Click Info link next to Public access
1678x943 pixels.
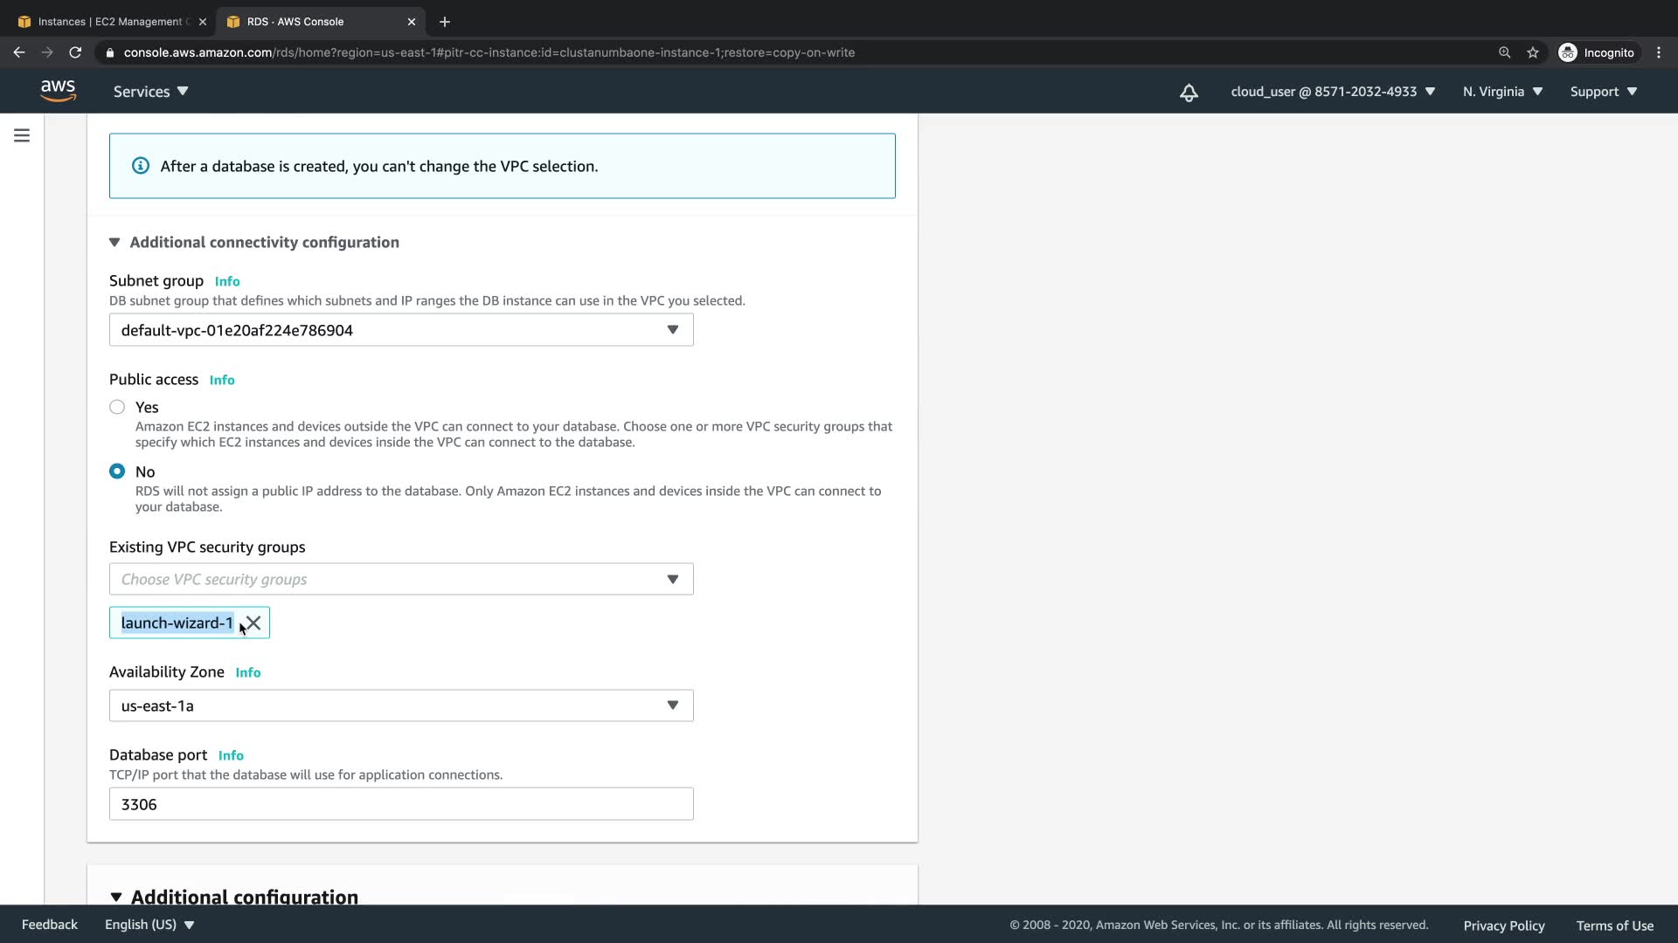coord(222,380)
